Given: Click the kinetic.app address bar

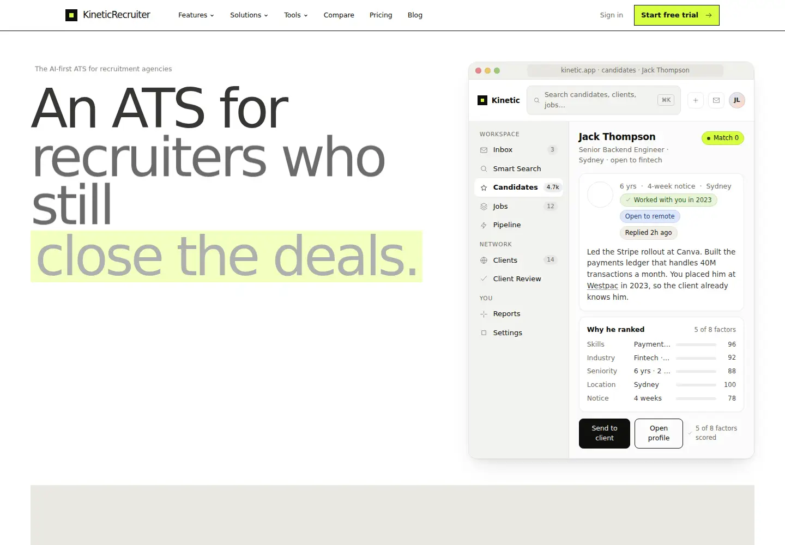Looking at the screenshot, I should click(x=625, y=70).
